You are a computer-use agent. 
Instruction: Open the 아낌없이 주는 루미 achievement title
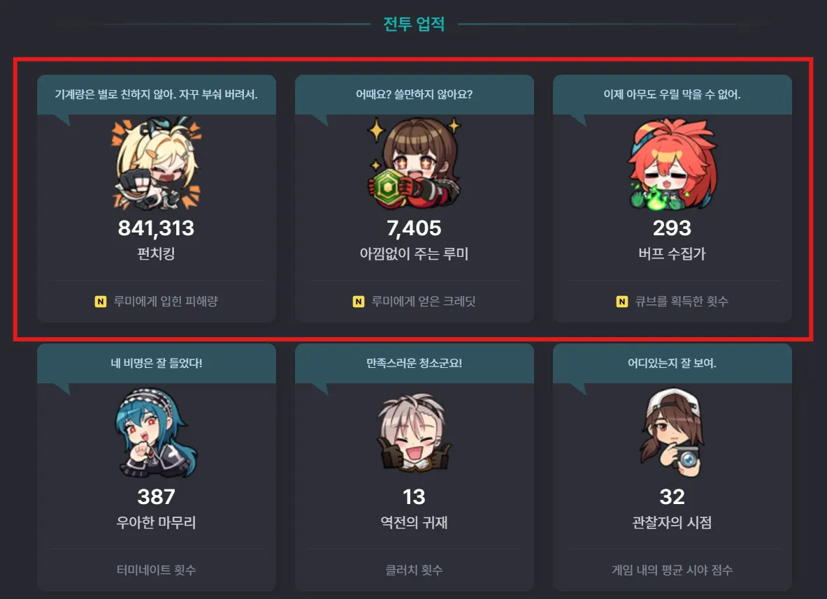point(414,254)
